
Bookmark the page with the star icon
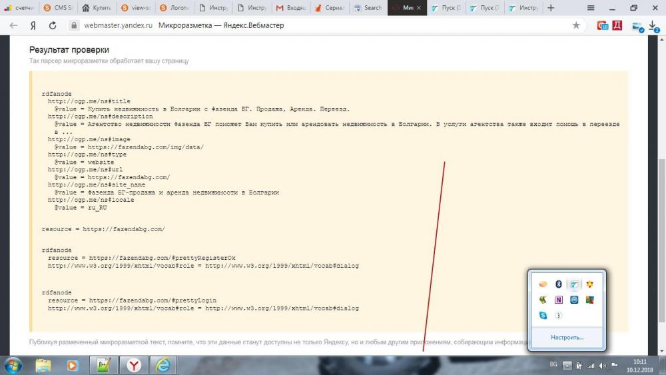[576, 25]
